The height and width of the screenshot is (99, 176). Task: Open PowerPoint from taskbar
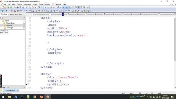click(41, 97)
